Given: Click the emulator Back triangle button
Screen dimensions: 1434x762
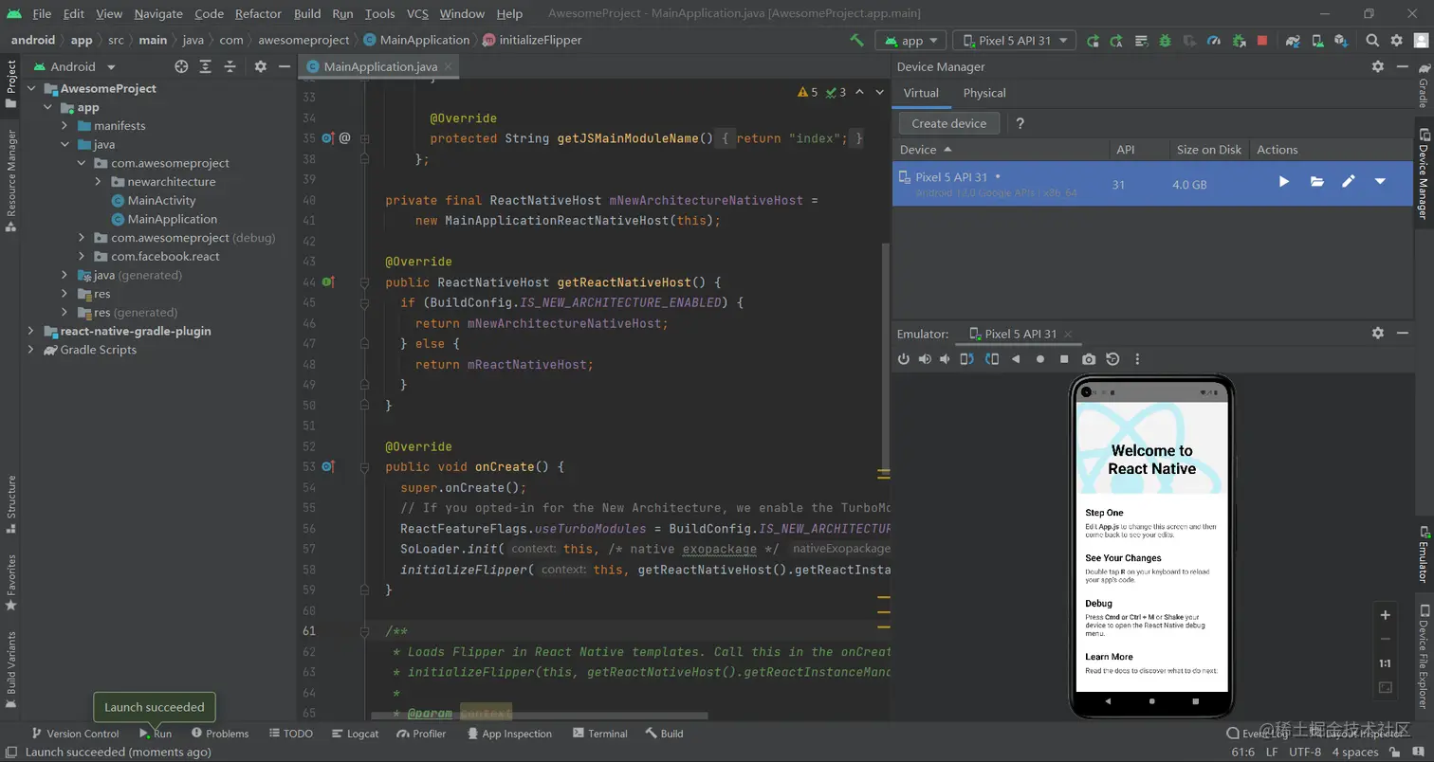Looking at the screenshot, I should (x=1016, y=359).
